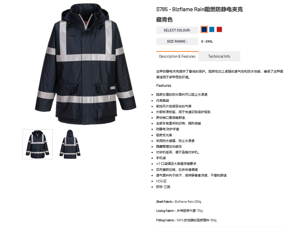Click the large main jacket product image
Viewport: 302px width, 227px height.
[x=86, y=64]
